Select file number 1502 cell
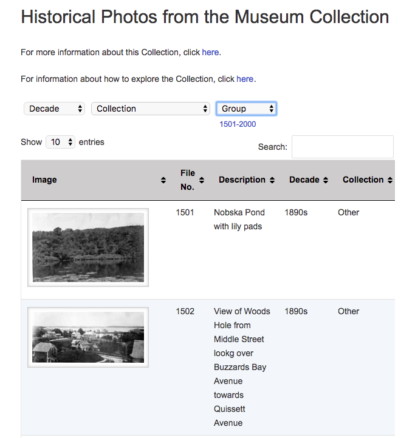This screenshot has height=438, width=415. 185,311
